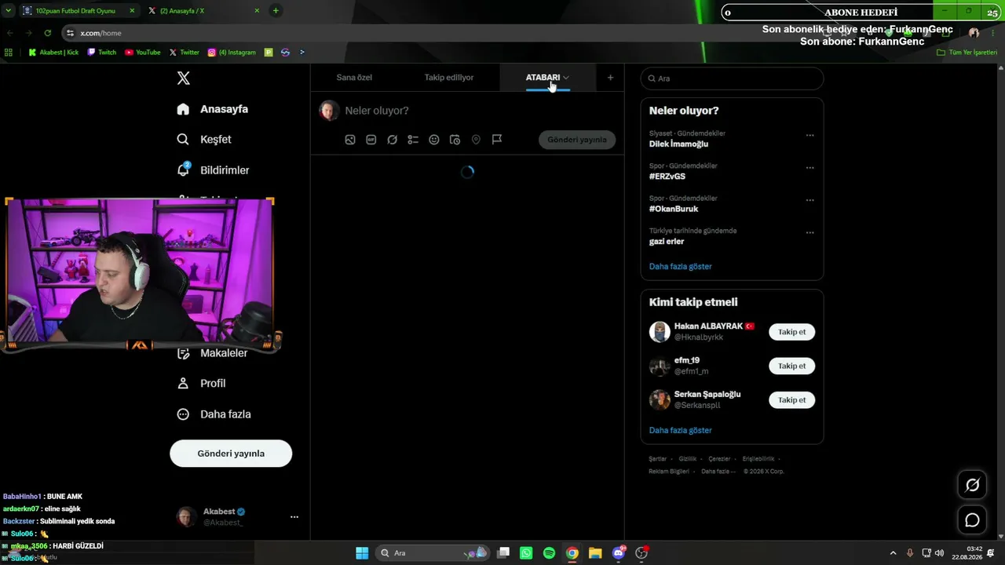This screenshot has width=1005, height=565.
Task: Focus the X Ara search box
Action: 732,78
